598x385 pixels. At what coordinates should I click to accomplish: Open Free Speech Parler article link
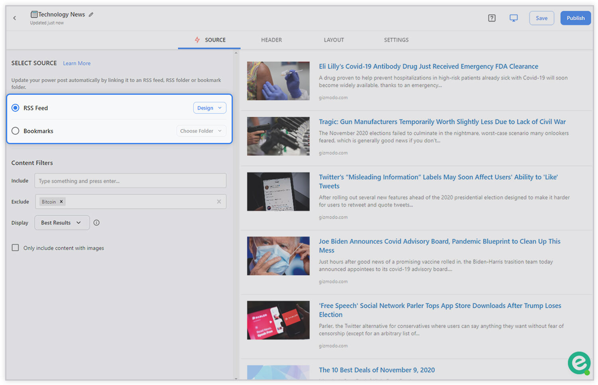pyautogui.click(x=440, y=310)
